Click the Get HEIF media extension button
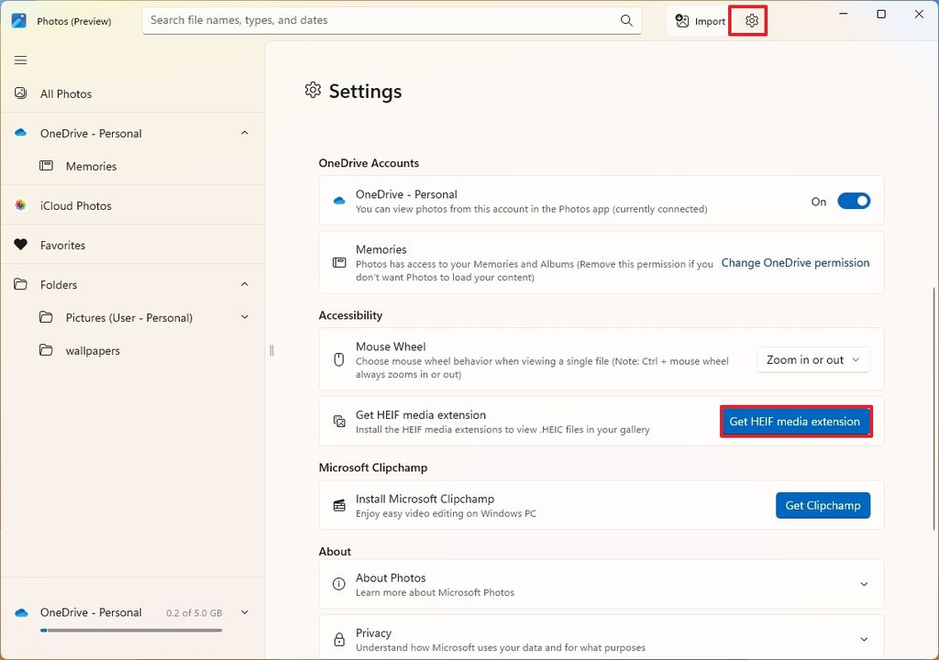Screen dimensions: 939x660 coord(795,422)
